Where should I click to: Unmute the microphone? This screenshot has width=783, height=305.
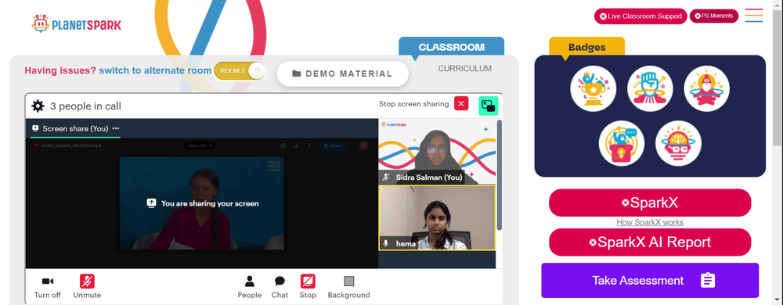pyautogui.click(x=87, y=286)
